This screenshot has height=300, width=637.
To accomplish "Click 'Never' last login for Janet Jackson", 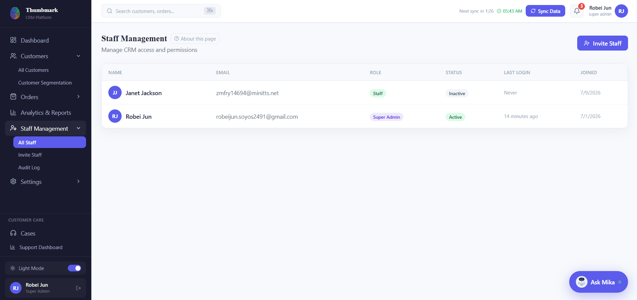I will (510, 93).
